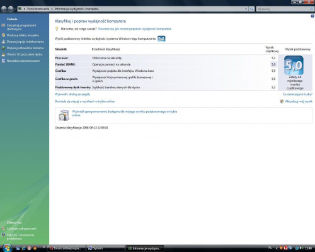Click icon beside Raporty i rozwiązania problemów
This screenshot has height=252, width=315.
click(x=3, y=235)
